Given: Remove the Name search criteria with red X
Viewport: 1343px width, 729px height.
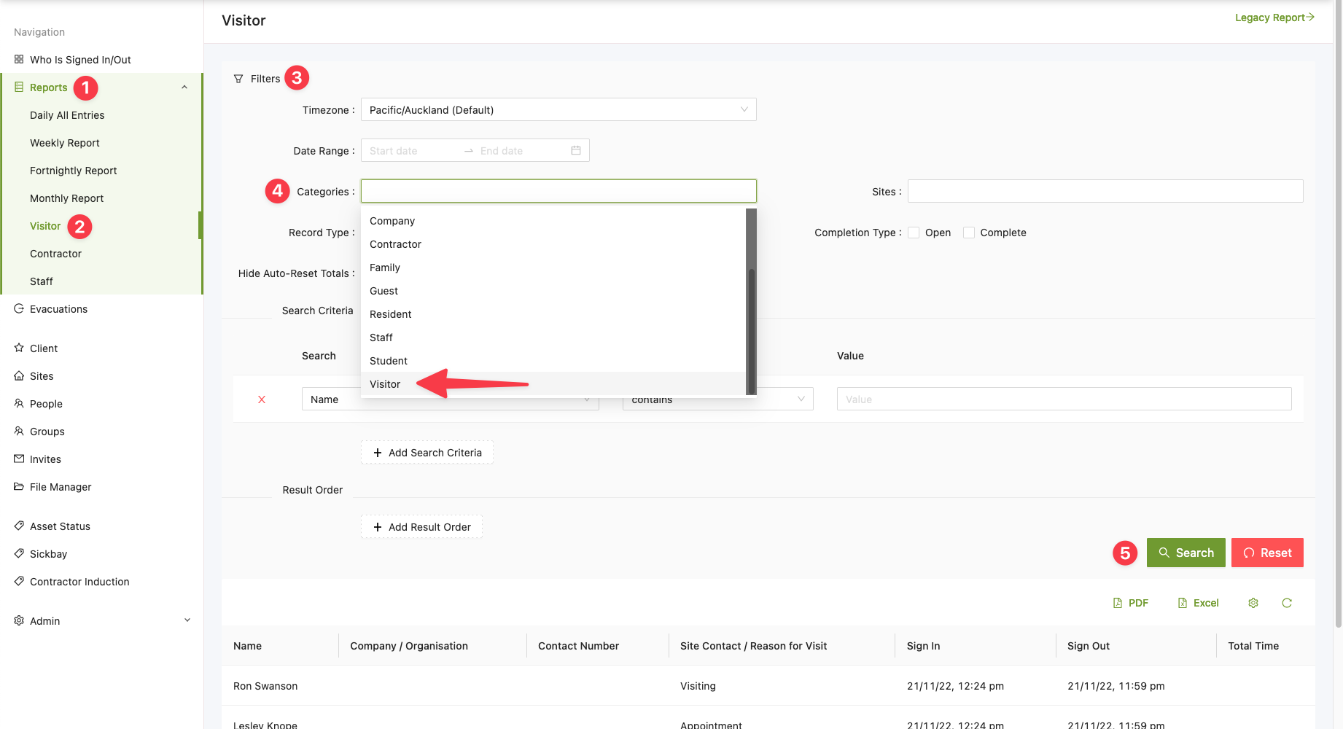Looking at the screenshot, I should coord(262,399).
